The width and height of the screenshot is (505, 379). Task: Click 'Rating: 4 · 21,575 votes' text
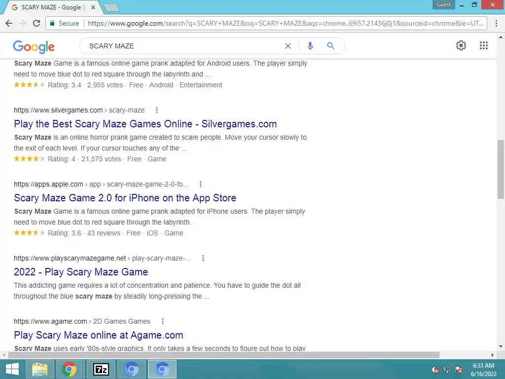coord(84,159)
